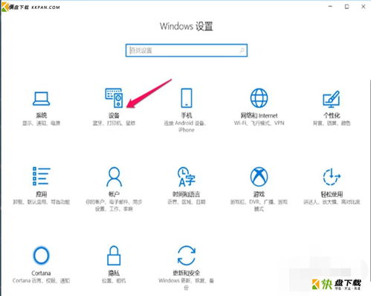Viewport: 371px width, 296px height.
Task: Open Gaming (游戏) Xbox icon
Action: point(259,176)
